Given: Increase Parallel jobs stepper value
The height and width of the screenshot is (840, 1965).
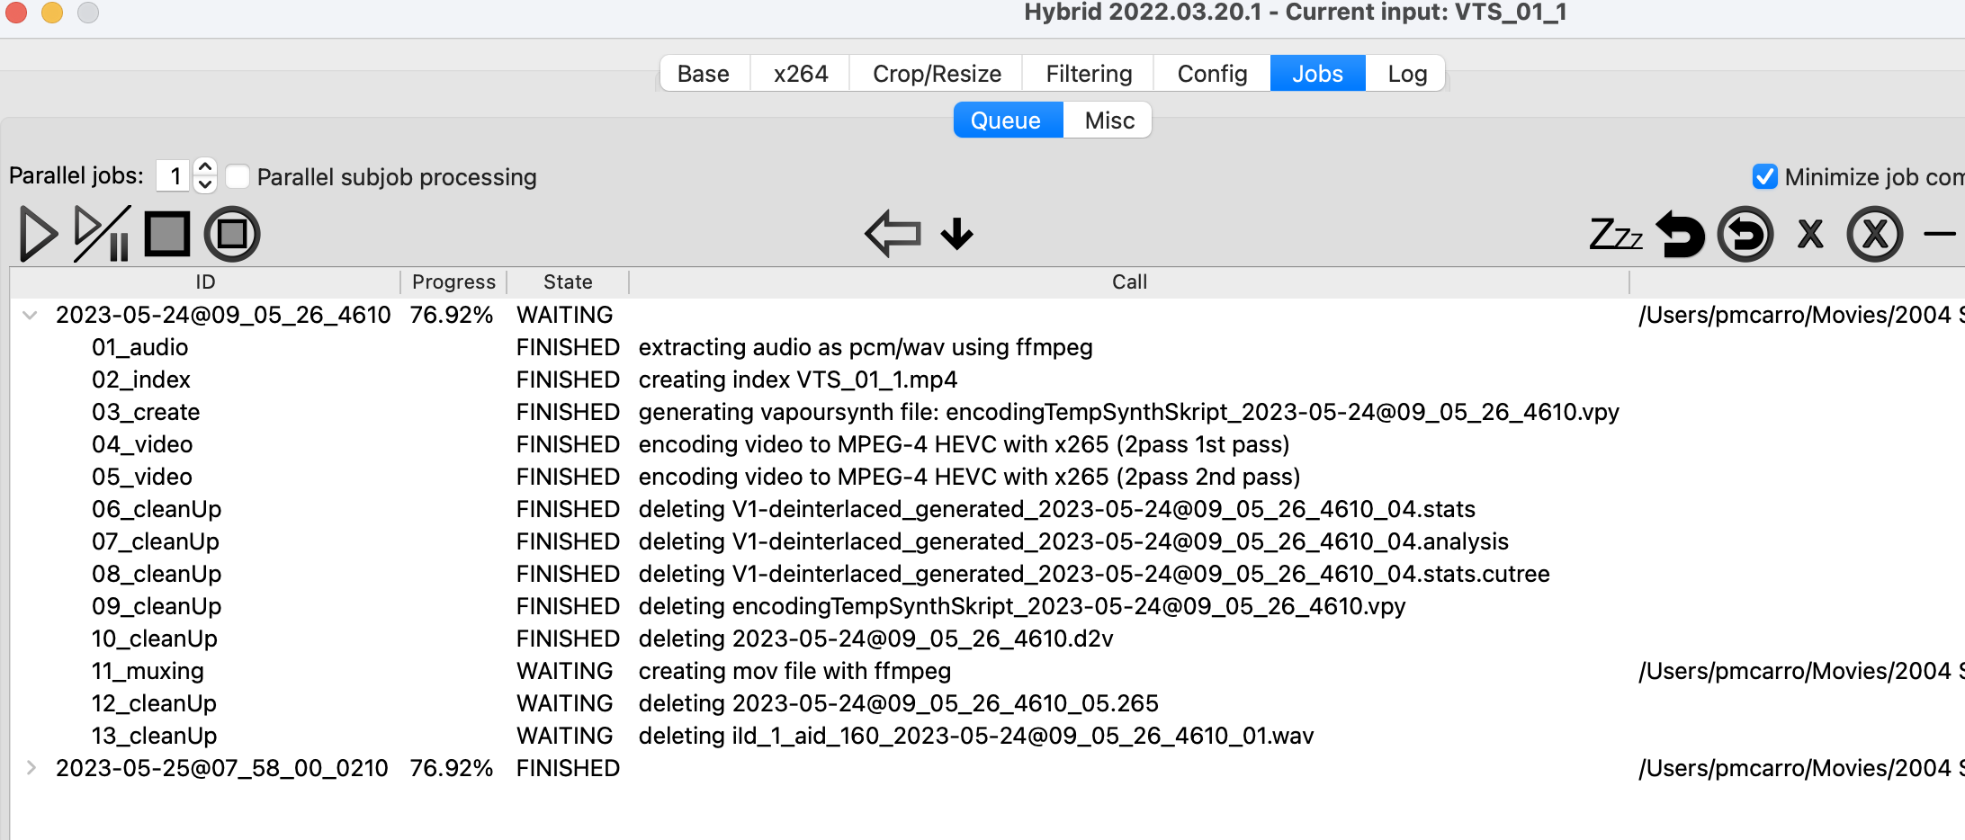Looking at the screenshot, I should pos(205,167).
